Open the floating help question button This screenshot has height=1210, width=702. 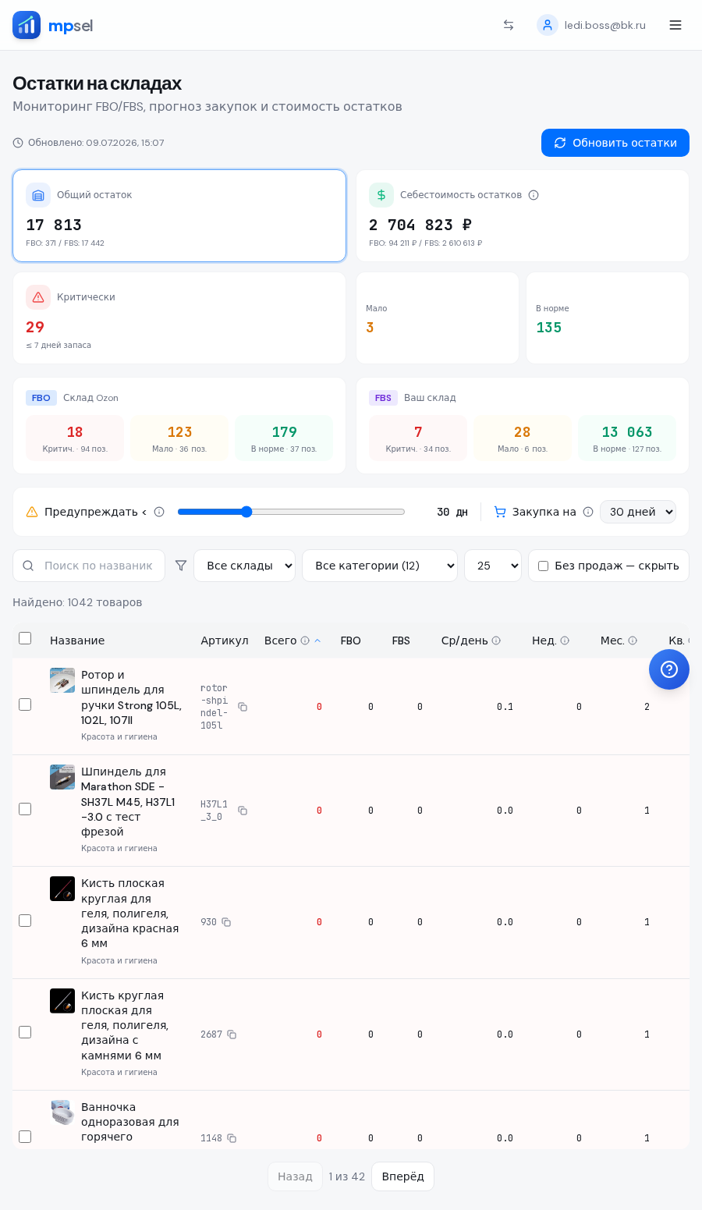point(669,669)
